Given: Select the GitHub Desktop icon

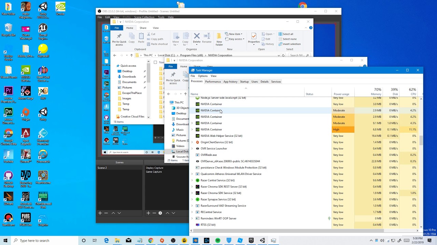Looking at the screenshot, I should pos(8,179).
